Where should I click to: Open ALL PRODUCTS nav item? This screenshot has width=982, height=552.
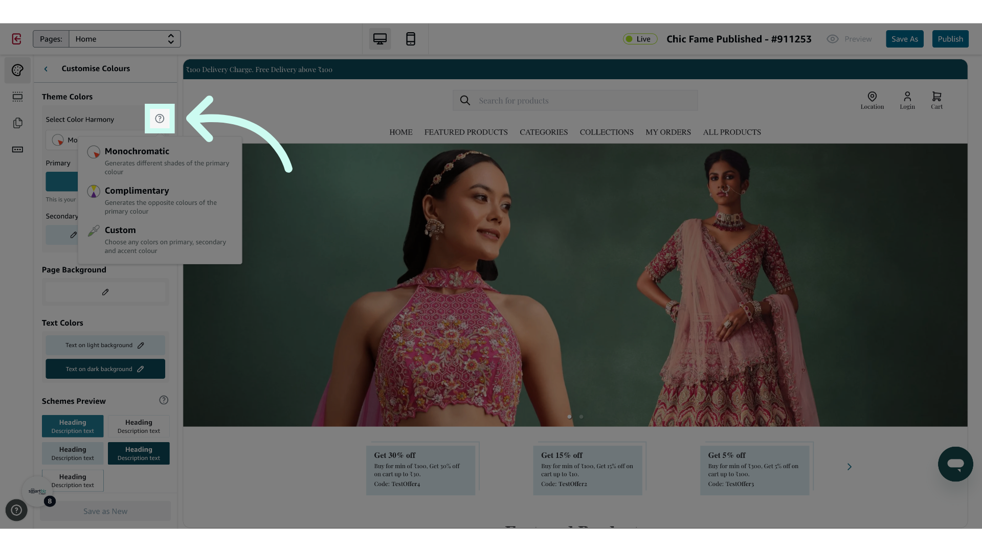pos(732,132)
